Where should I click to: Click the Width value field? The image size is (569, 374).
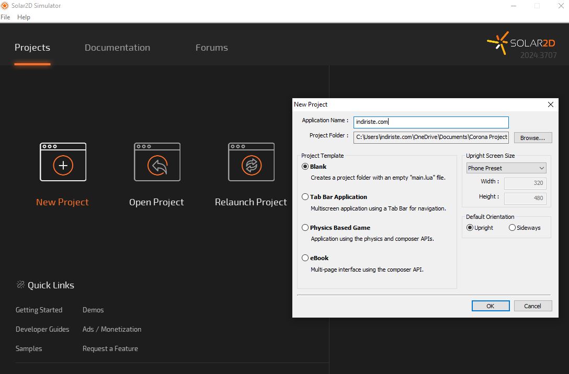click(525, 183)
